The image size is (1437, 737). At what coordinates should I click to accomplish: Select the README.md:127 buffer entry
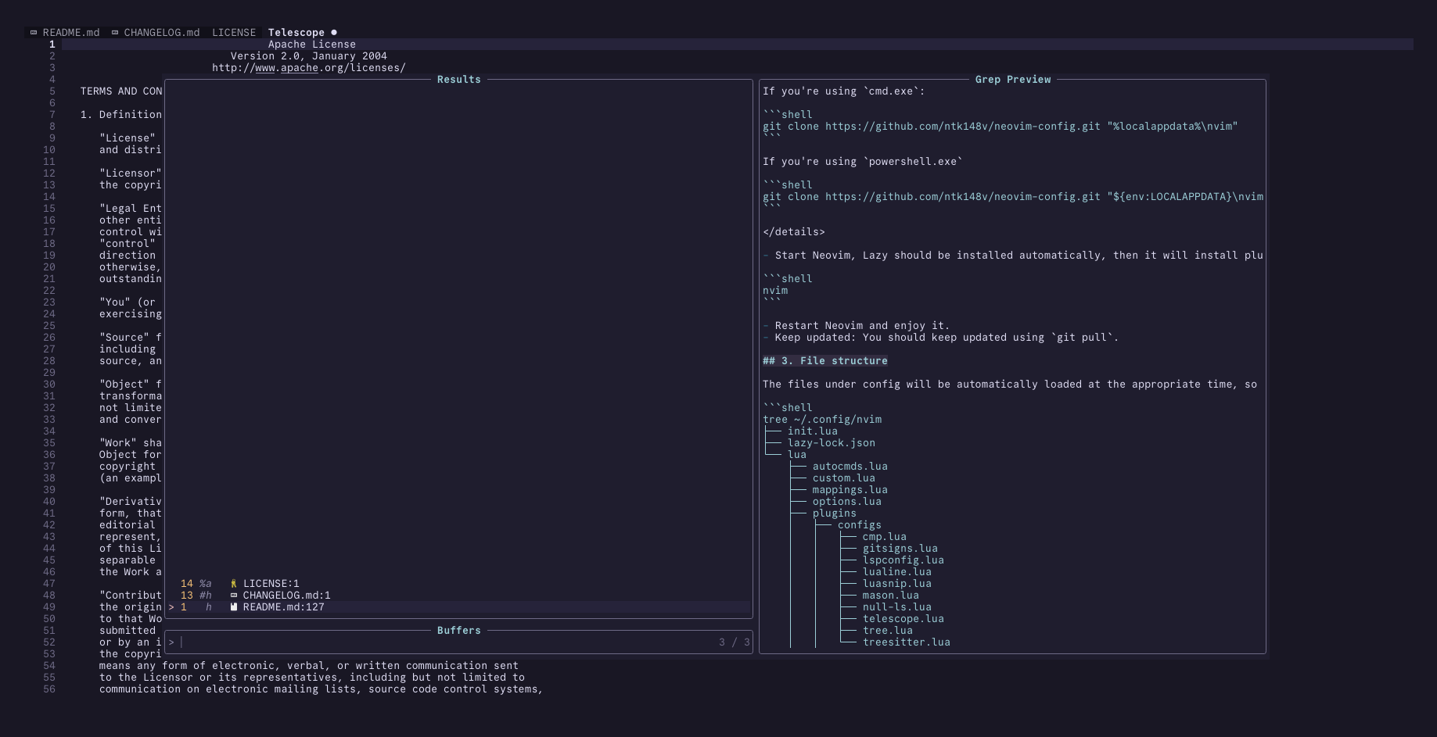(x=283, y=607)
